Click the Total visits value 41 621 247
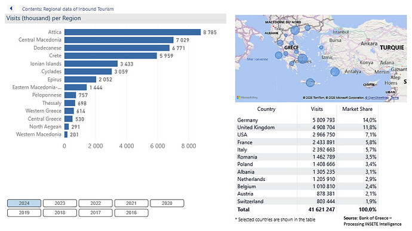Image resolution: width=412 pixels, height=231 pixels. pos(322,210)
